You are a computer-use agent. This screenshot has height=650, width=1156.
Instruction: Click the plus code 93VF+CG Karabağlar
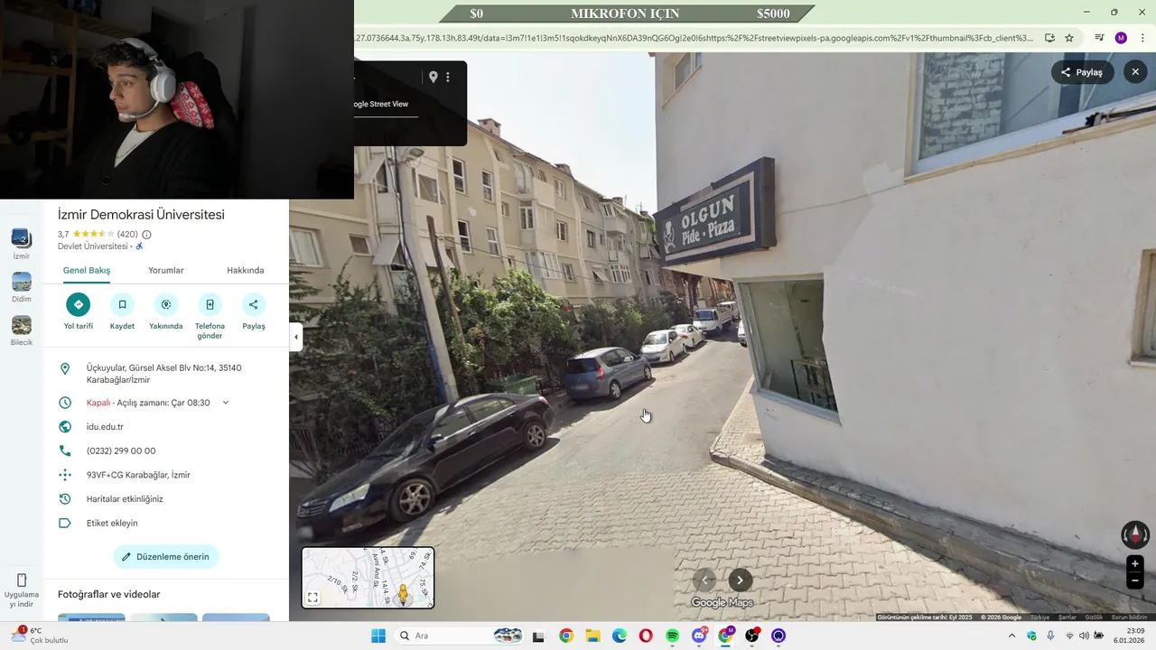pos(138,475)
